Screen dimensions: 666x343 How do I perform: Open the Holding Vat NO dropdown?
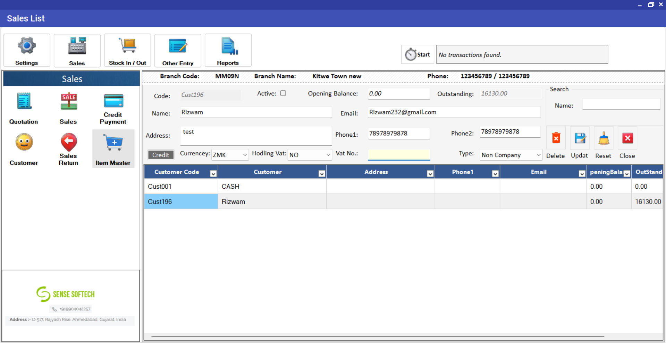pyautogui.click(x=310, y=155)
